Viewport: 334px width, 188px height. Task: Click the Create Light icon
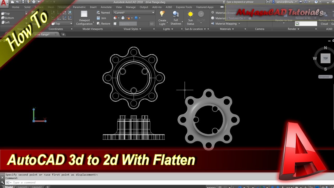[x=162, y=14]
